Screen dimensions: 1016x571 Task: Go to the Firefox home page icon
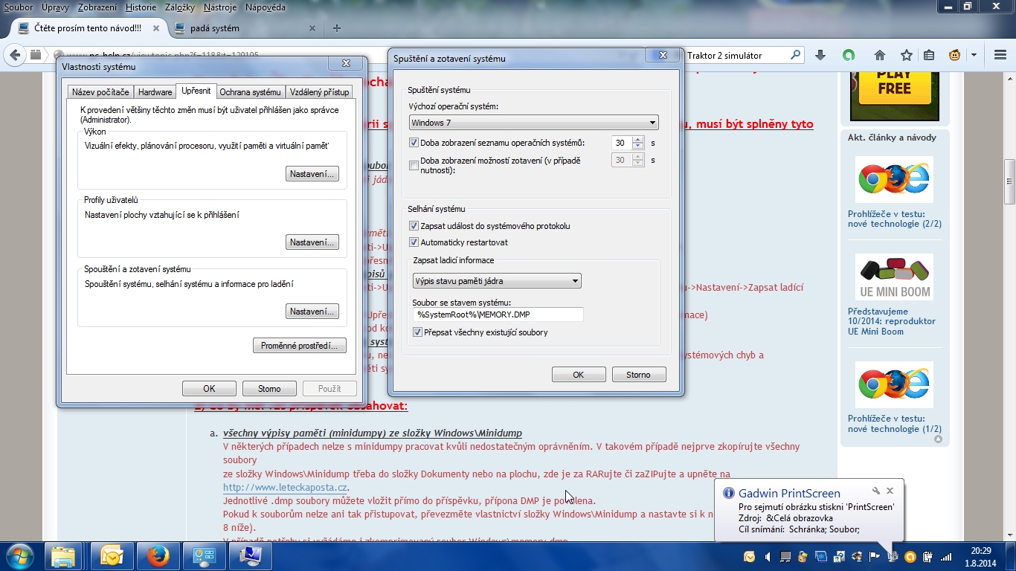pos(880,55)
